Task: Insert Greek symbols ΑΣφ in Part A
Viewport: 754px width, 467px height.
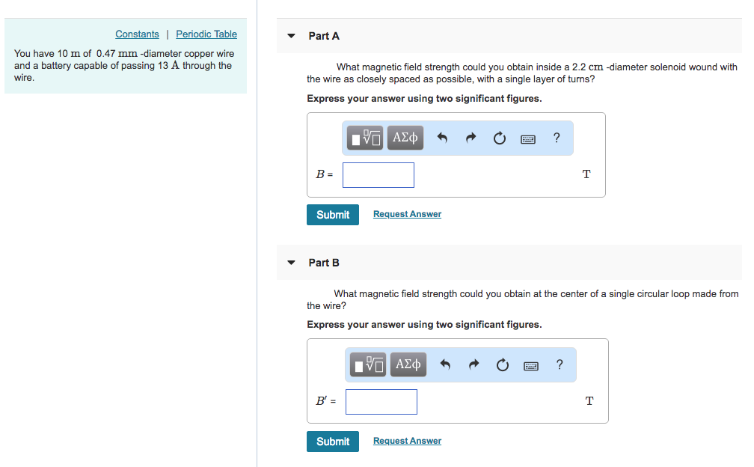Action: [x=405, y=138]
